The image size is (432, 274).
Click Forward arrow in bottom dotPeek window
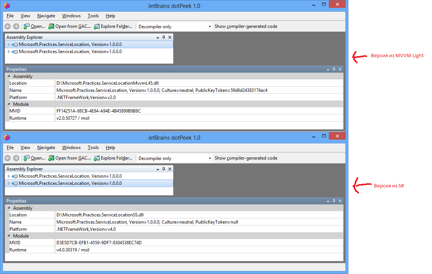coord(16,158)
